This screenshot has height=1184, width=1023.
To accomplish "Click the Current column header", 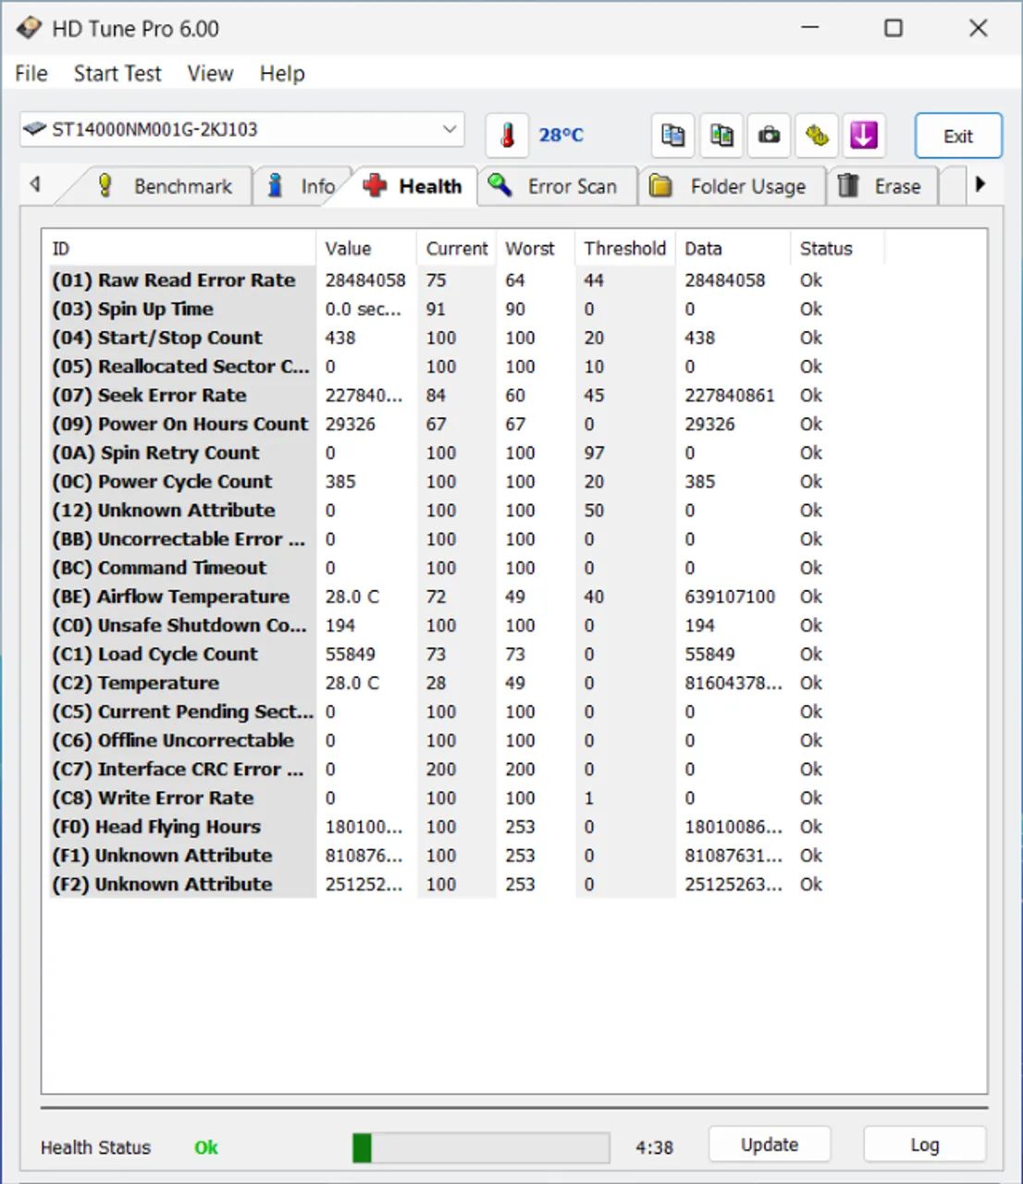I will pyautogui.click(x=457, y=248).
